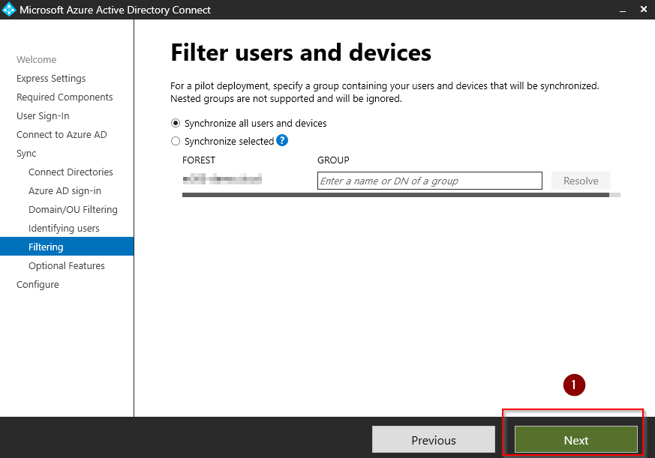Open Express Settings in sidebar
655x458 pixels.
click(51, 79)
